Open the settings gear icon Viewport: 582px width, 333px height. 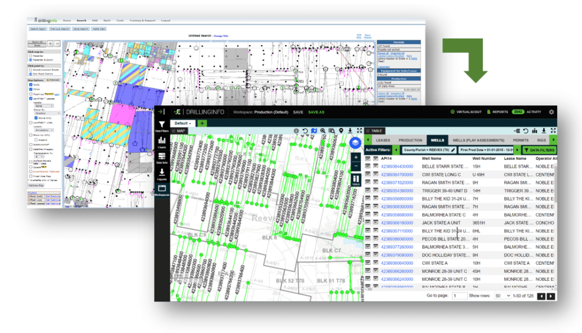[551, 111]
